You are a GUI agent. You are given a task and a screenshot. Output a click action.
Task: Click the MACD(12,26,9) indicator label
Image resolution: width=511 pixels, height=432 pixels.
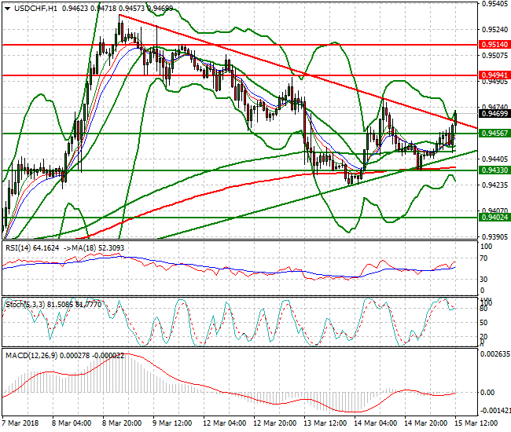tap(31, 356)
